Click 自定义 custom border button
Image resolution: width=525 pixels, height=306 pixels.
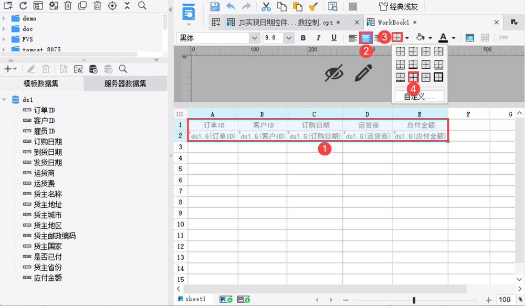coord(419,97)
